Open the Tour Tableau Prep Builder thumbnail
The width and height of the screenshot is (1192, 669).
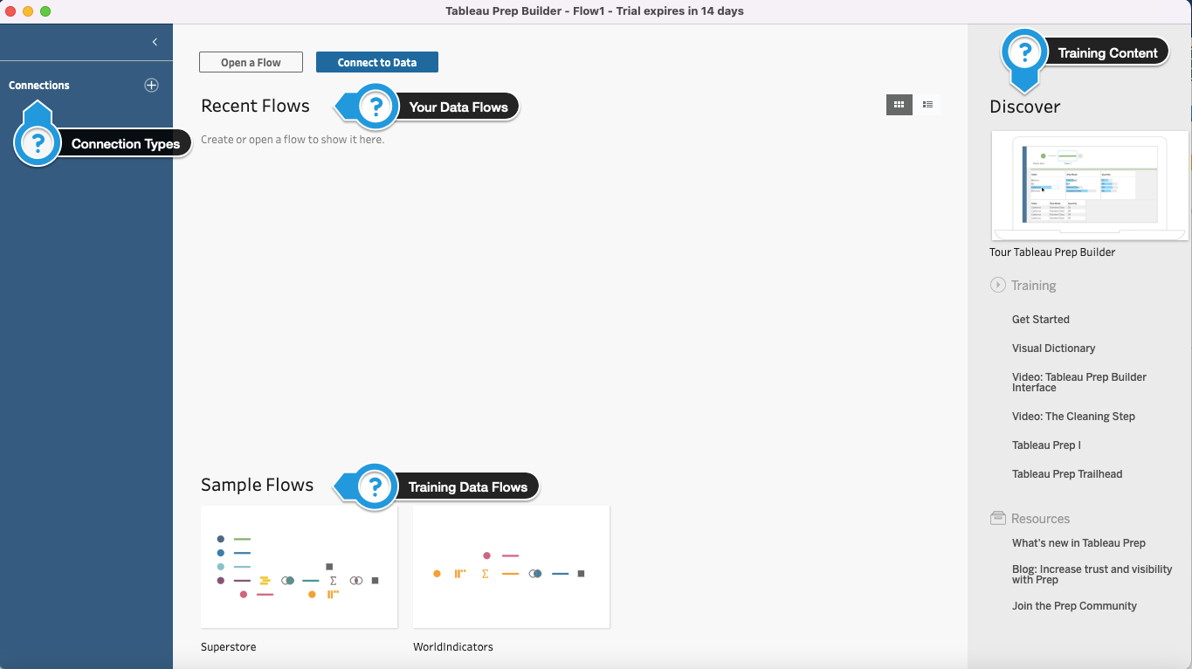coord(1089,185)
